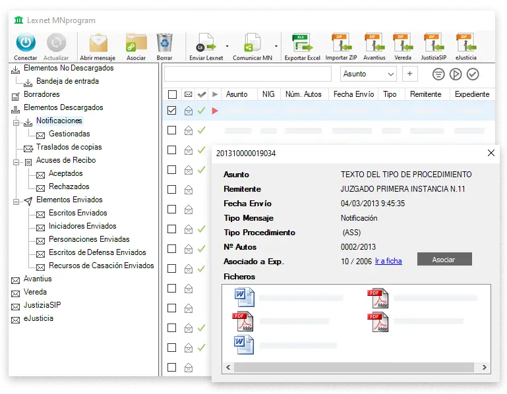Click the Vereda ZIP import icon
Viewport: 507px width, 394px height.
(x=402, y=43)
